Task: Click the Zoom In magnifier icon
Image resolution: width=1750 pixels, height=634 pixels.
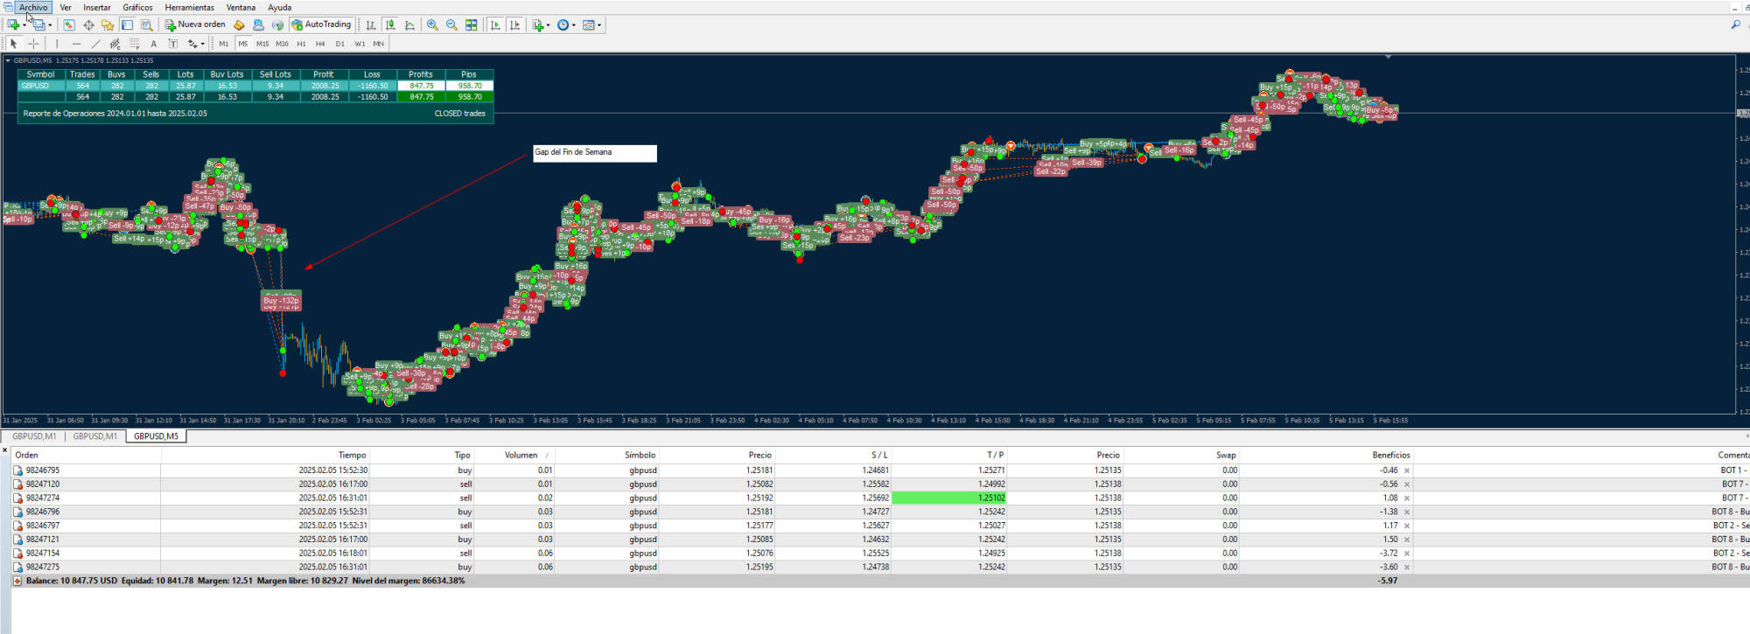Action: [432, 25]
